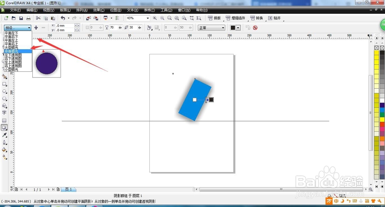The height and width of the screenshot is (207, 385).
Task: Click the Zoom in magnifier icon
Action: [155, 18]
